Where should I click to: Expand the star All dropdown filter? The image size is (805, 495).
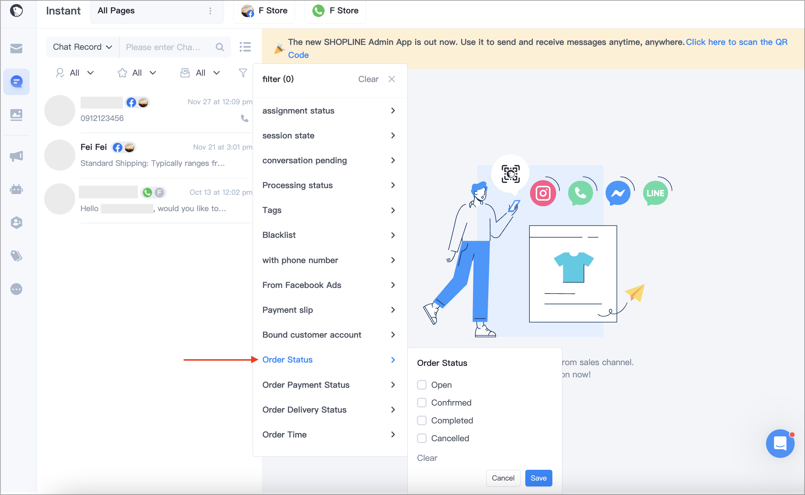(x=137, y=73)
